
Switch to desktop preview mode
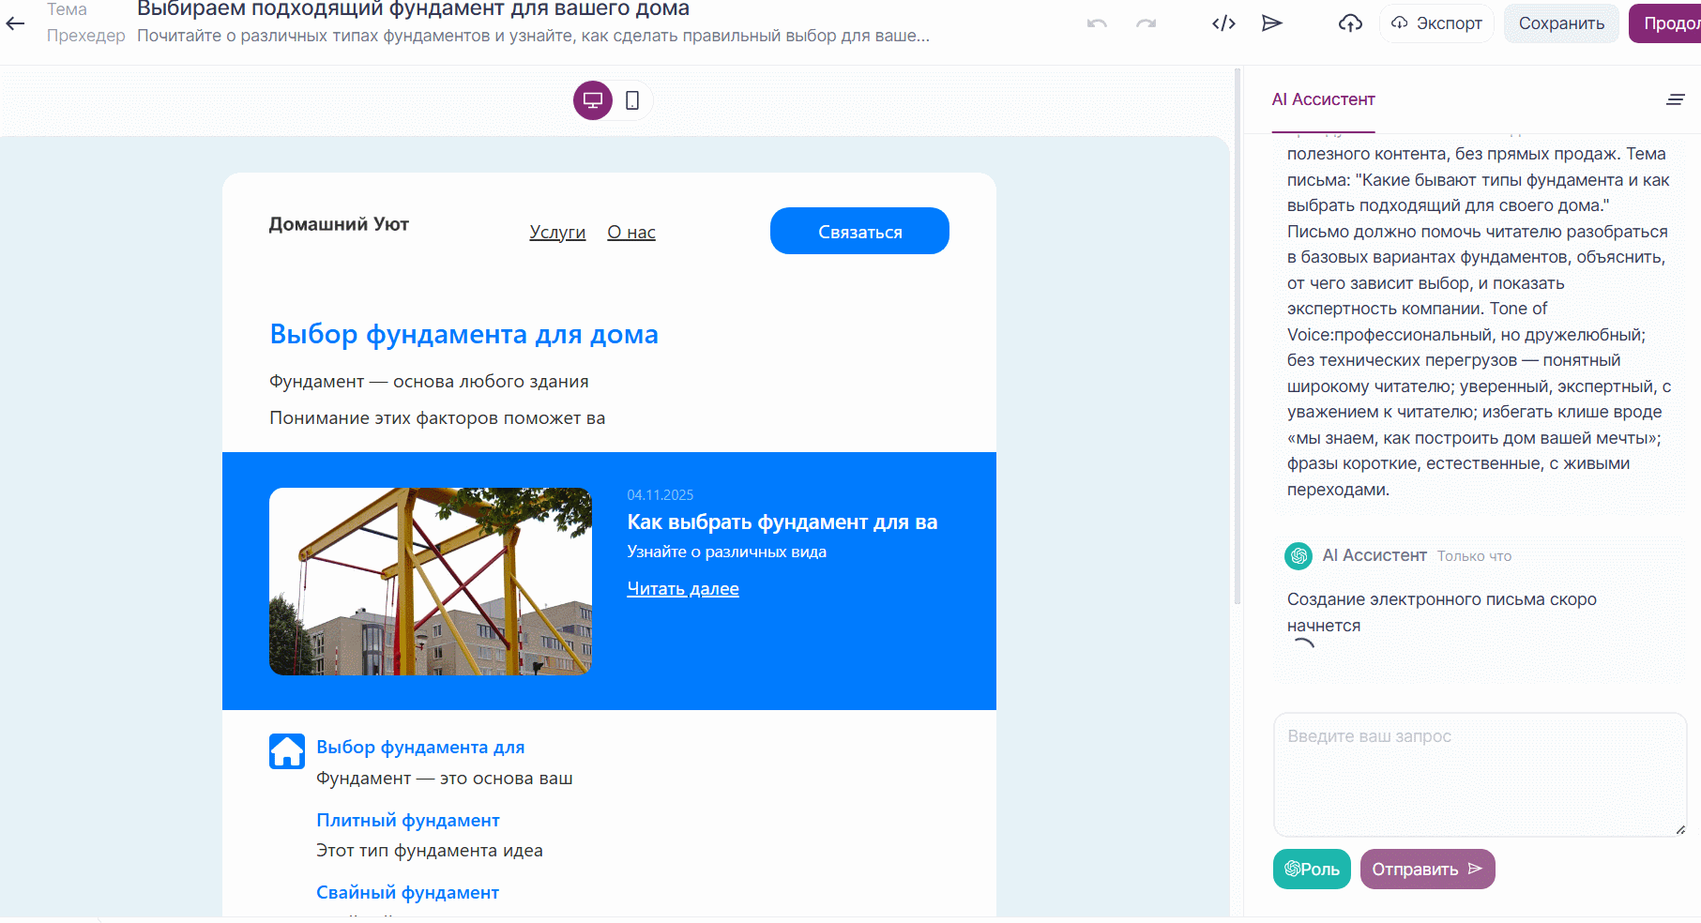[593, 100]
